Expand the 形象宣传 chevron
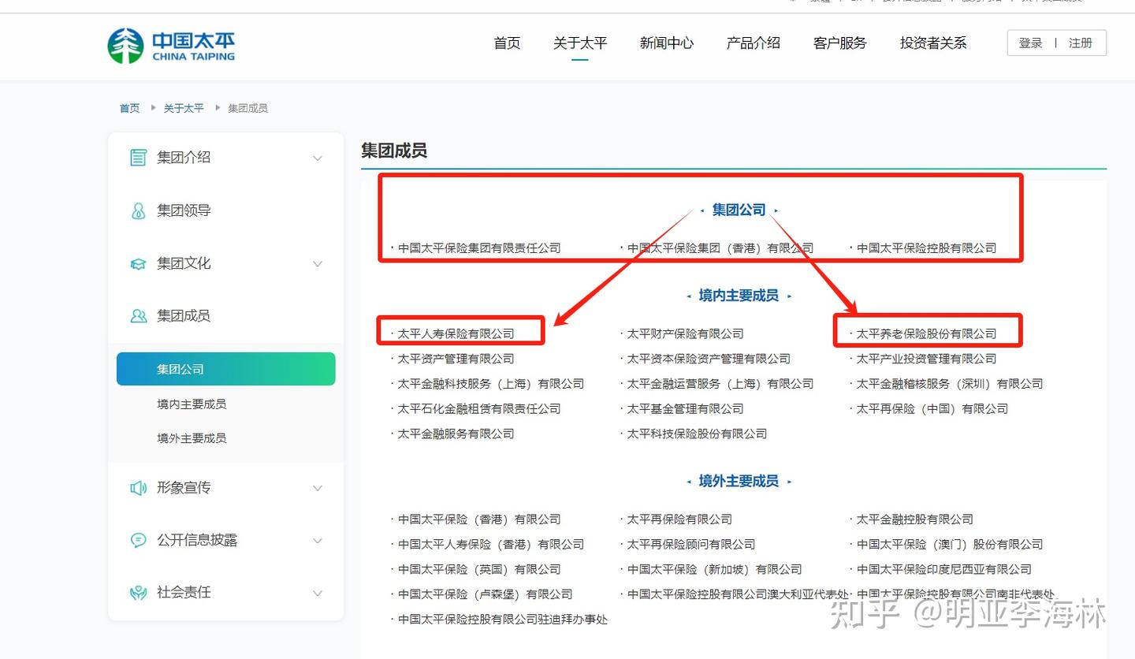1135x659 pixels. coord(318,488)
